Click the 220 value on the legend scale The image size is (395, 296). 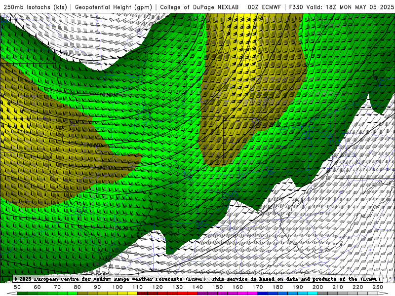tap(357, 287)
